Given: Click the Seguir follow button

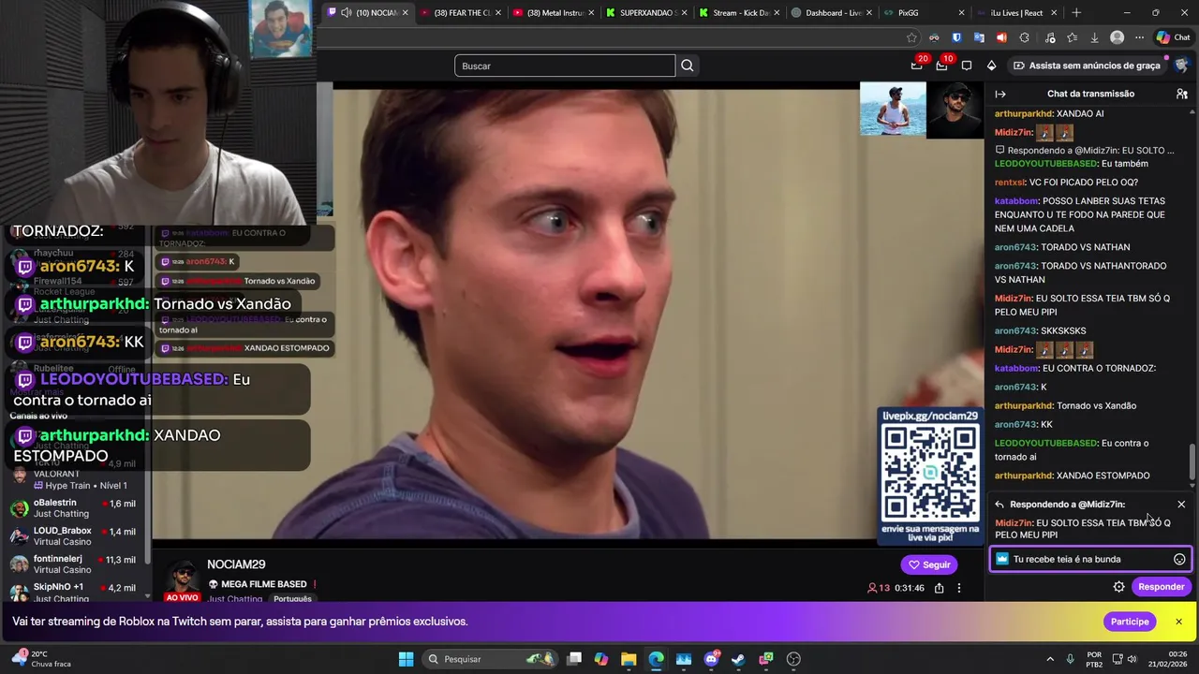Looking at the screenshot, I should [929, 564].
